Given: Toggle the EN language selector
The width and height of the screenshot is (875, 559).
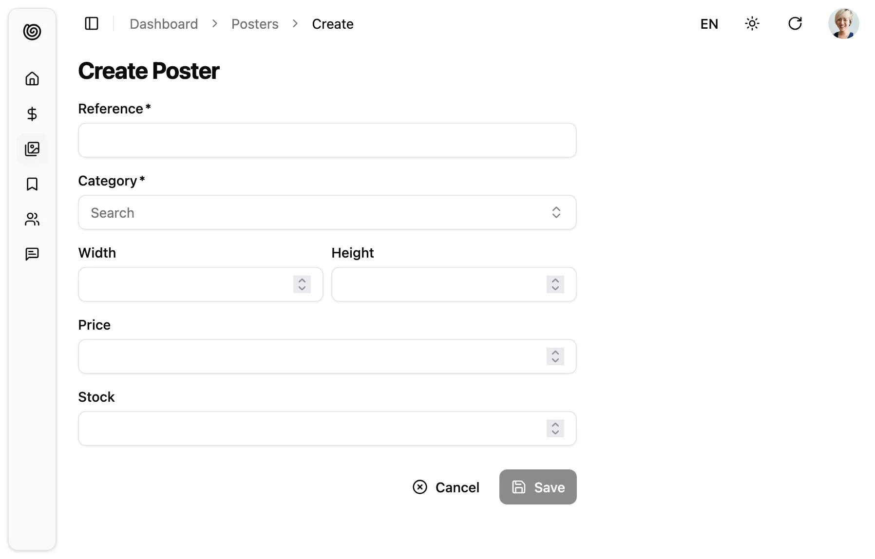Looking at the screenshot, I should (x=709, y=23).
